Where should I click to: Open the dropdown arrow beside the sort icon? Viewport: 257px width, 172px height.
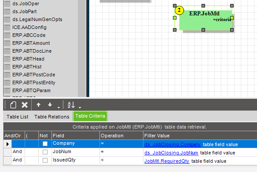click(80, 107)
